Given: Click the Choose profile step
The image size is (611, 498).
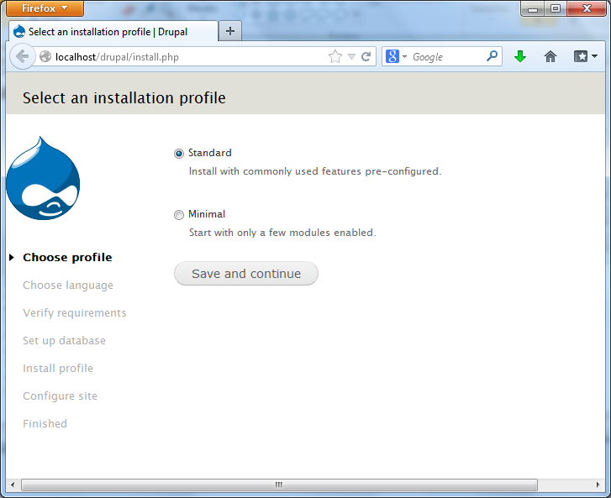Looking at the screenshot, I should click(67, 257).
